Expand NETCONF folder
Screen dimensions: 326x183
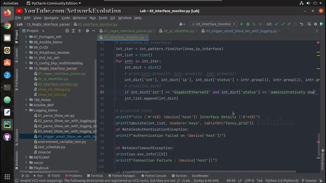pyautogui.click(x=26, y=157)
